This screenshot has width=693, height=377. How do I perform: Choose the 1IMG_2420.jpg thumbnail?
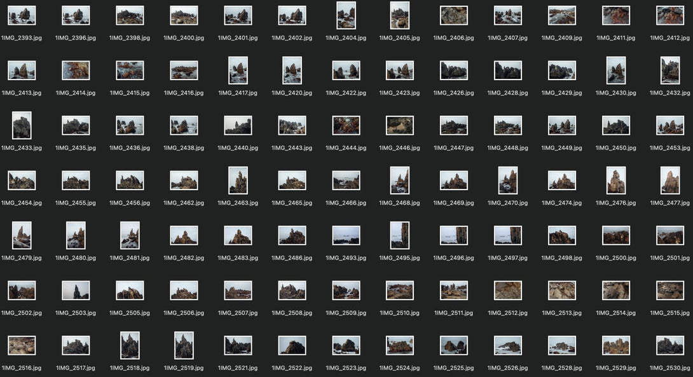point(292,71)
